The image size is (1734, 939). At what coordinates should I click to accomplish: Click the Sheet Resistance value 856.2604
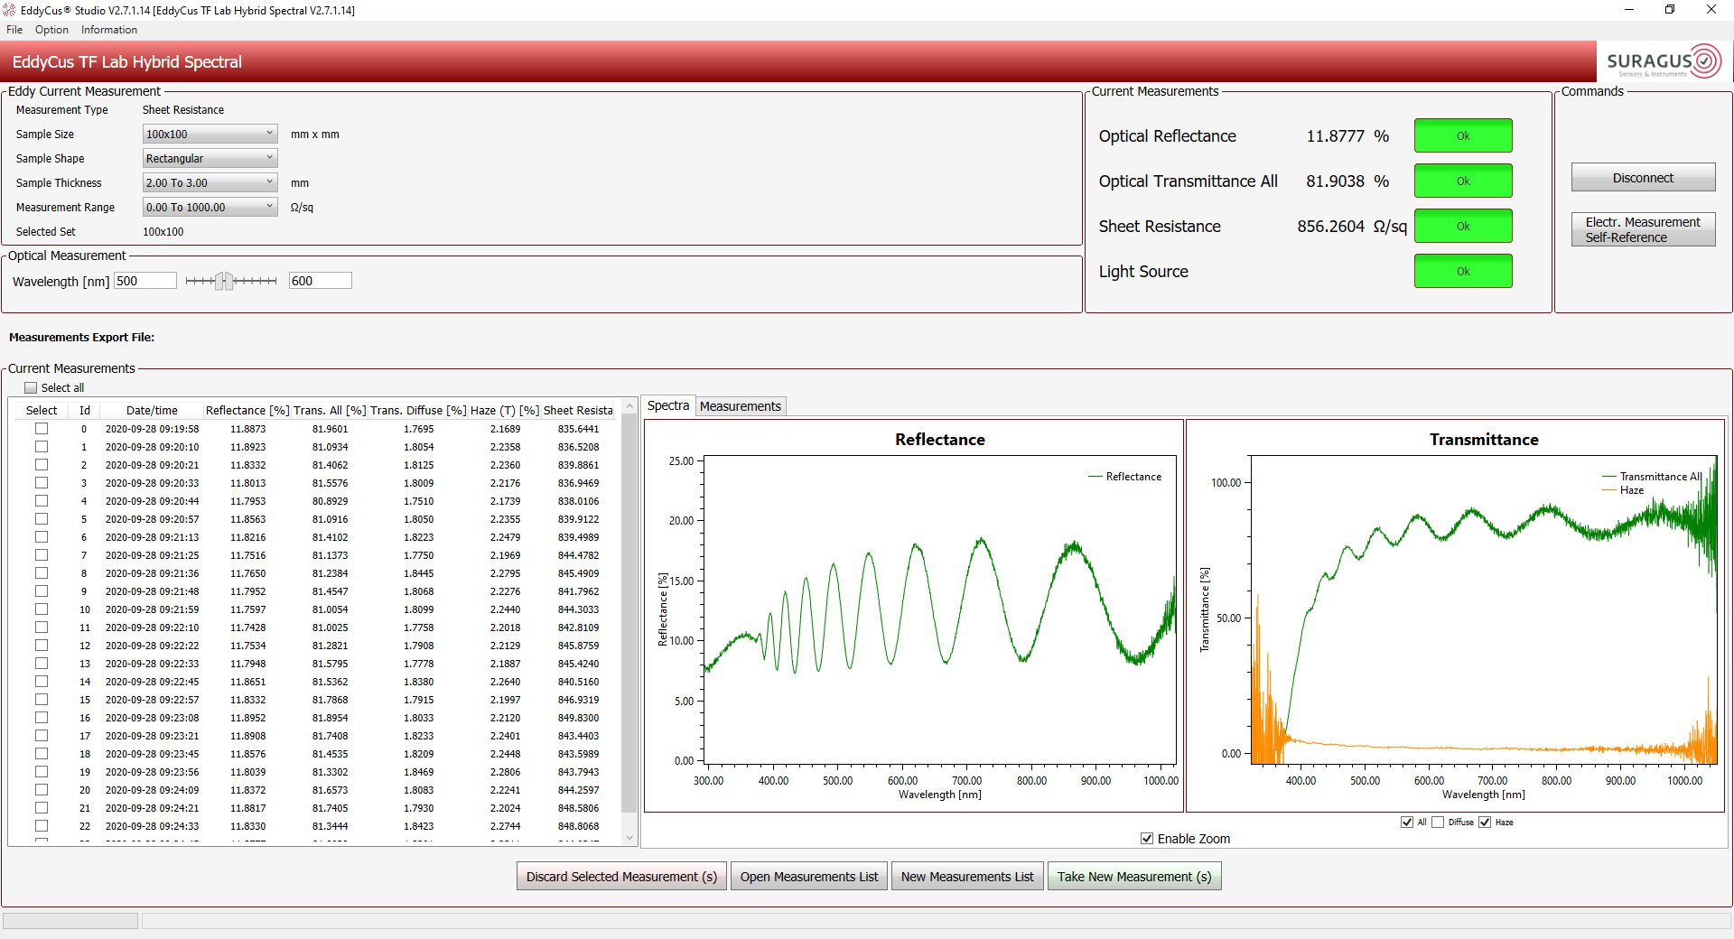click(x=1330, y=226)
